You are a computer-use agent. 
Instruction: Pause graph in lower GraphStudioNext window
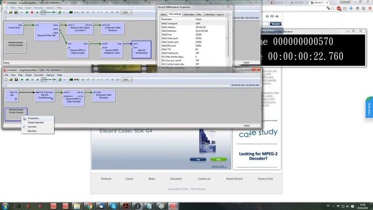pyautogui.click(x=27, y=80)
